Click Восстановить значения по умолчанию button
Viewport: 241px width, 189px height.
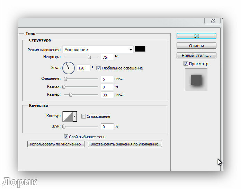[125, 144]
